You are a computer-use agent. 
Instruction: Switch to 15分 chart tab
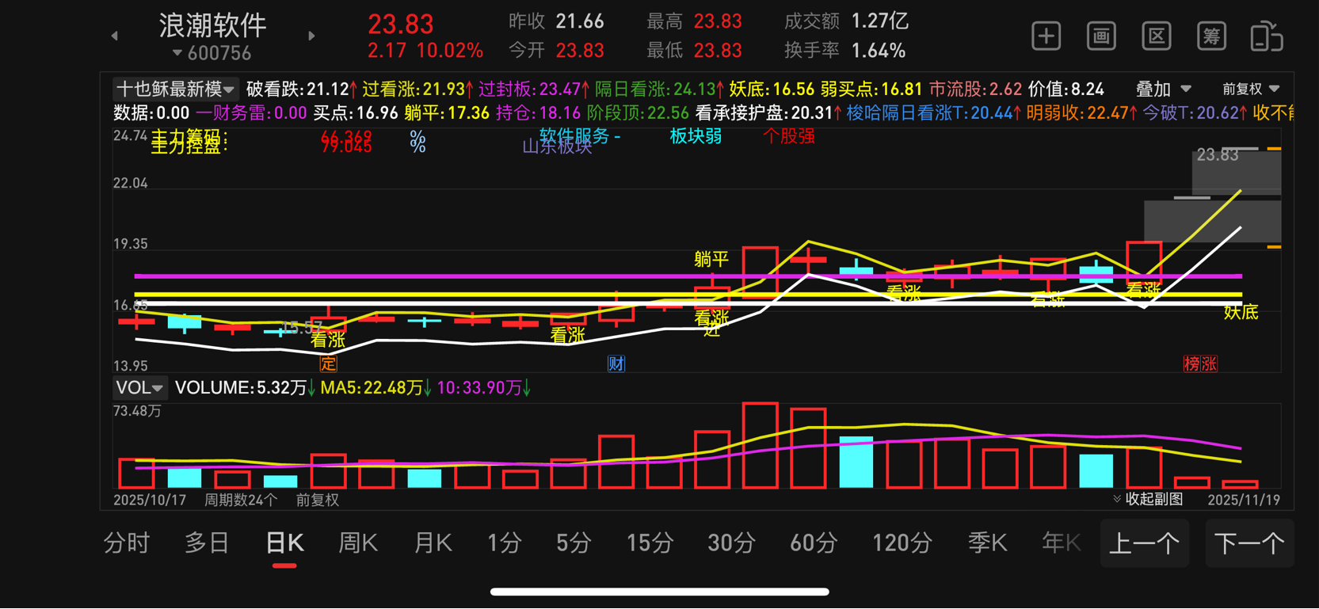click(650, 543)
